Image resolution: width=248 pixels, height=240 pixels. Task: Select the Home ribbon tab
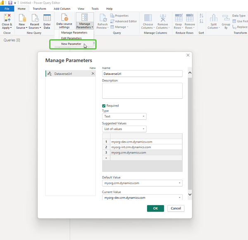pyautogui.click(x=21, y=9)
